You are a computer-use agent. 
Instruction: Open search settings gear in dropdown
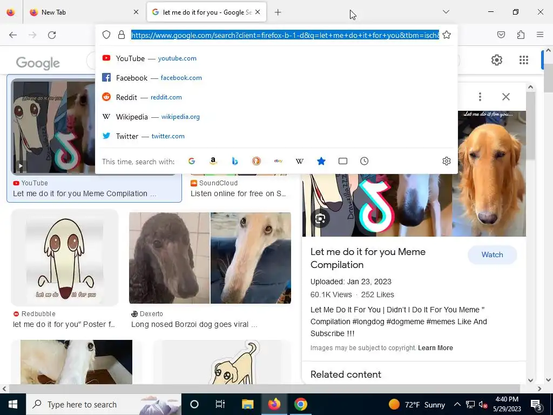point(447,161)
